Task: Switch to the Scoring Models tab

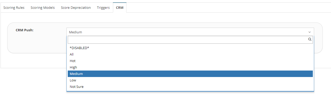Action: [x=43, y=7]
